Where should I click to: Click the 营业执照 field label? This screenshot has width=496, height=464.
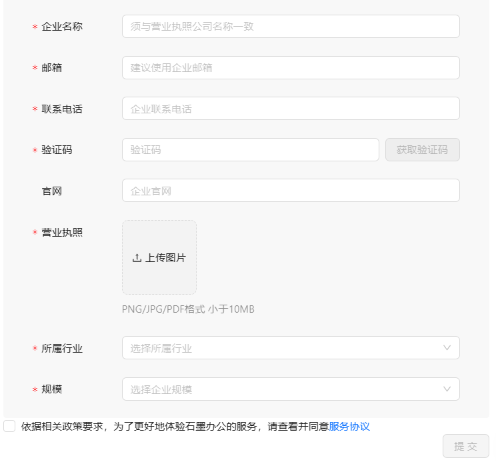(x=62, y=233)
